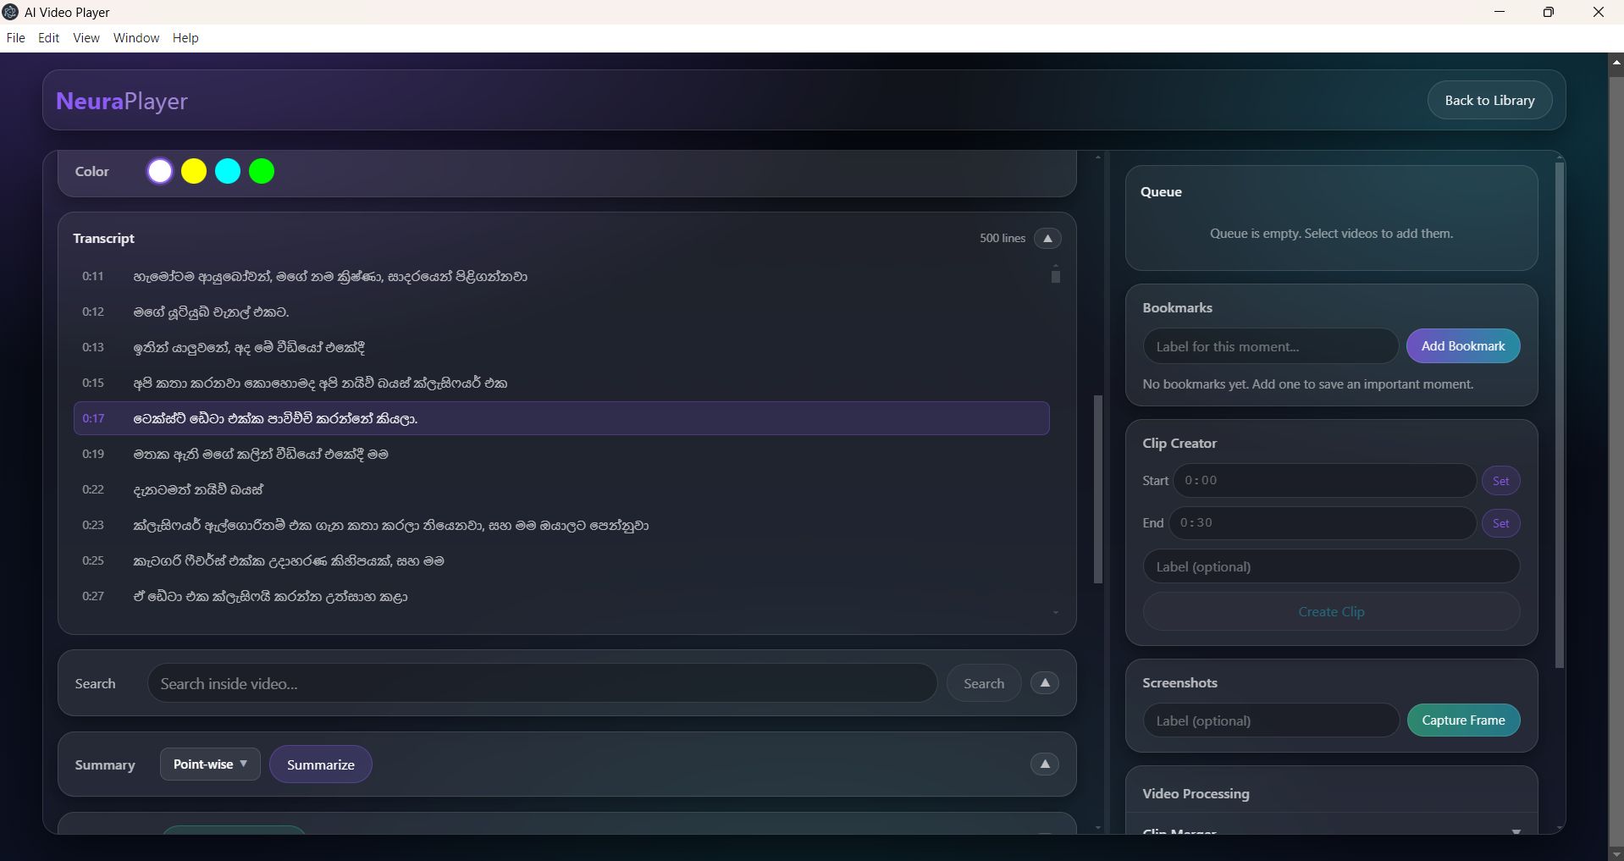Viewport: 1624px width, 861px height.
Task: Click the "500 lines" transcript count
Action: pos(1003,239)
